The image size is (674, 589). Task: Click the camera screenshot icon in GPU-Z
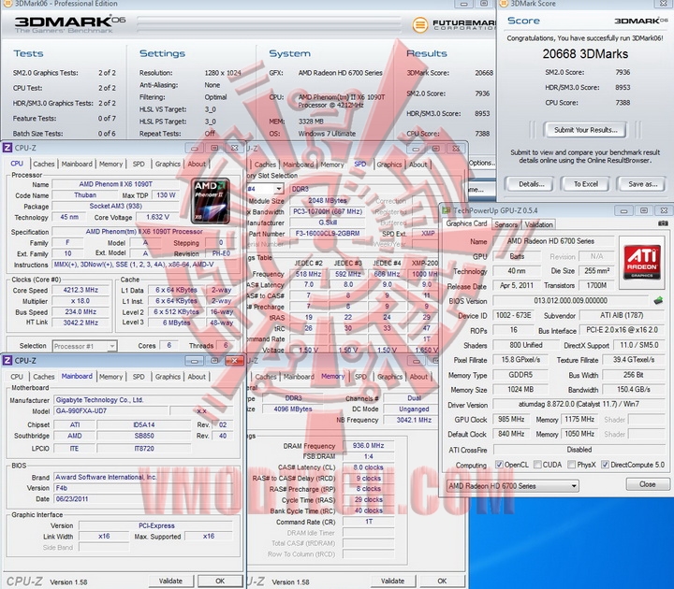663,223
